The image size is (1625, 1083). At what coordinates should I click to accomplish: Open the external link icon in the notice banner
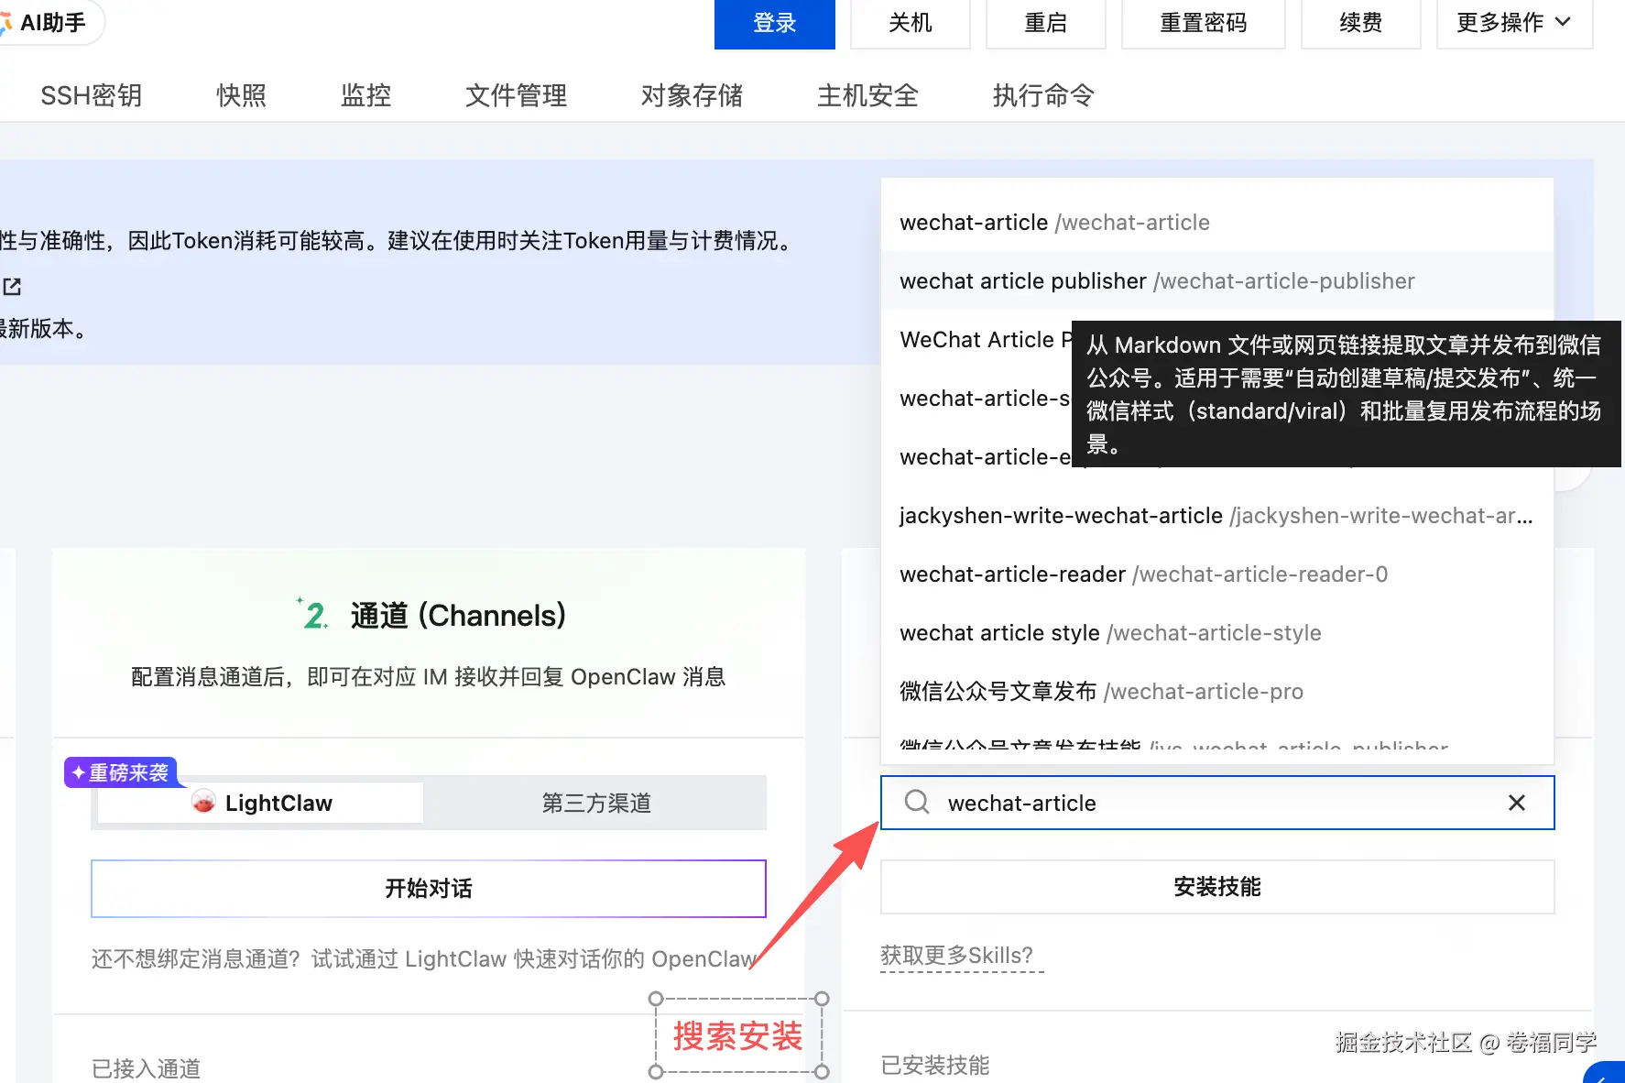point(12,287)
